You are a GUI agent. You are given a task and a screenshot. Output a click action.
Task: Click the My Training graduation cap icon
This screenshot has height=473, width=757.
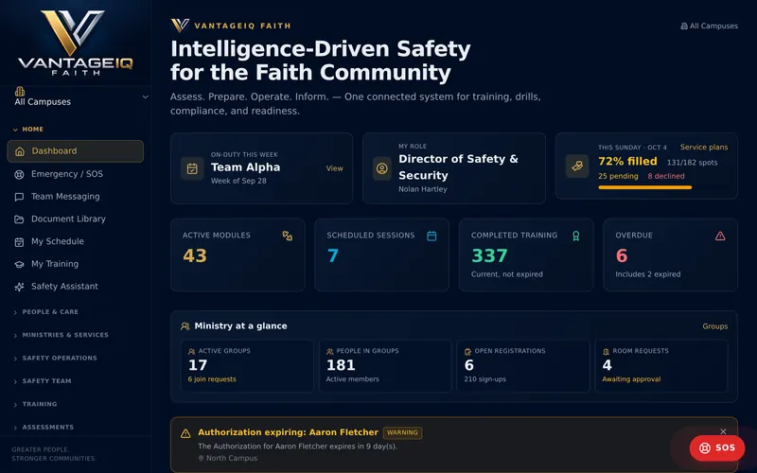(19, 264)
